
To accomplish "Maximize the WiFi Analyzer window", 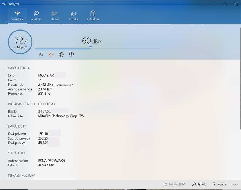I will tap(225, 4).
